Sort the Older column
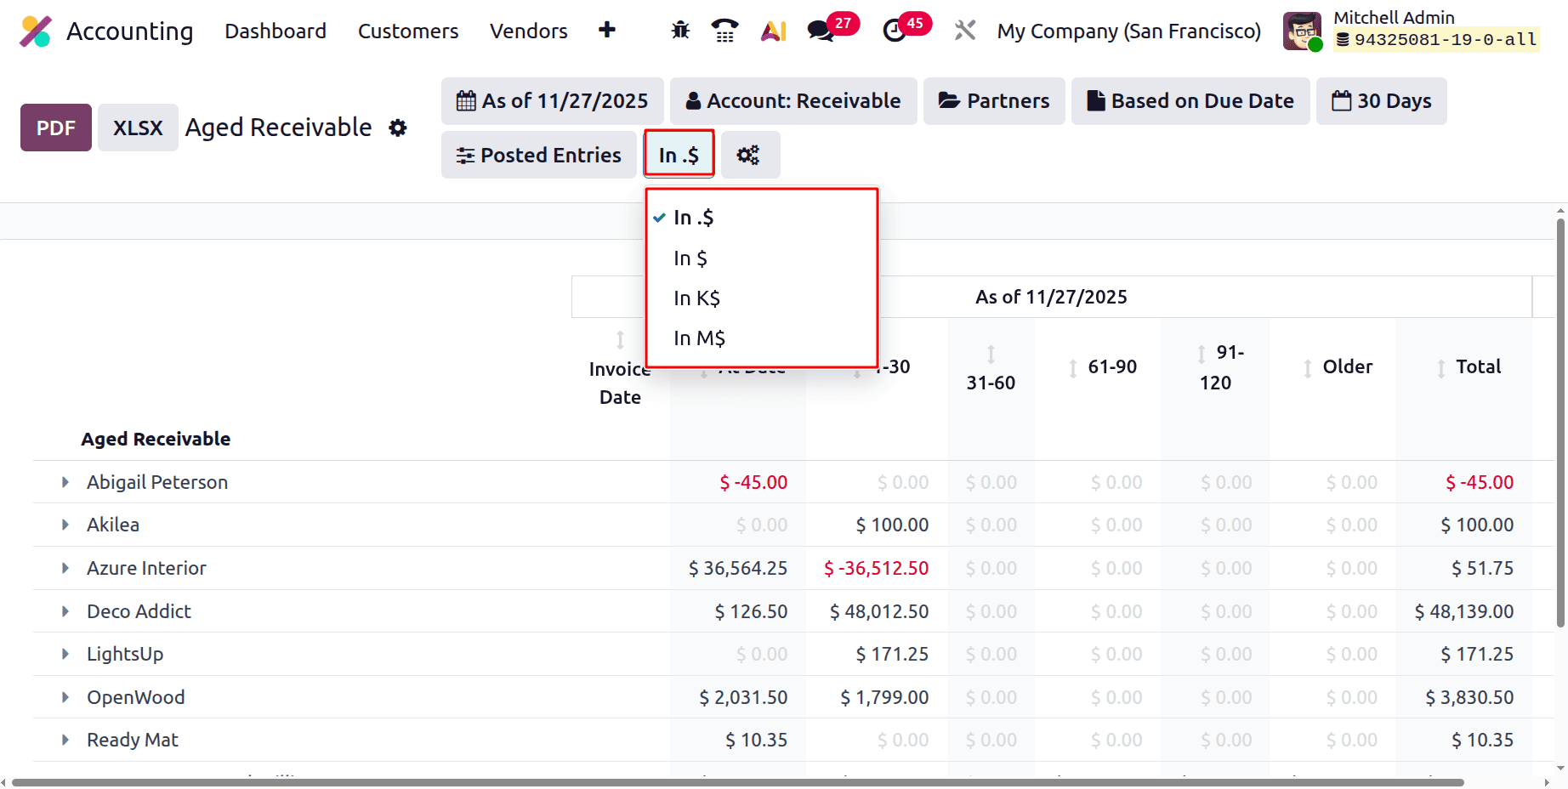This screenshot has width=1568, height=789. (x=1308, y=368)
